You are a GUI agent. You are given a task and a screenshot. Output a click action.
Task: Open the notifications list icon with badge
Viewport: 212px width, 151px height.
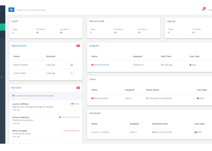tap(203, 9)
